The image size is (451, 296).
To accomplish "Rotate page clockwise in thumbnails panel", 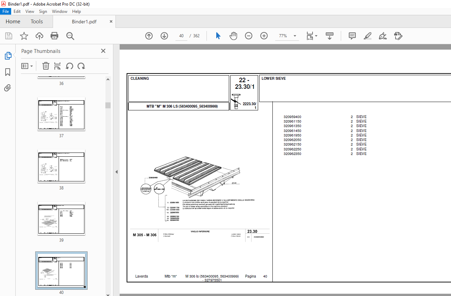I will click(81, 66).
